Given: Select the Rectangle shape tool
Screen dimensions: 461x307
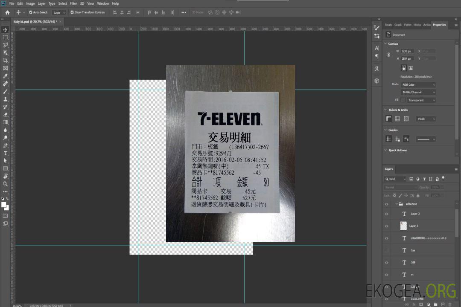Looking at the screenshot, I should tap(5, 168).
